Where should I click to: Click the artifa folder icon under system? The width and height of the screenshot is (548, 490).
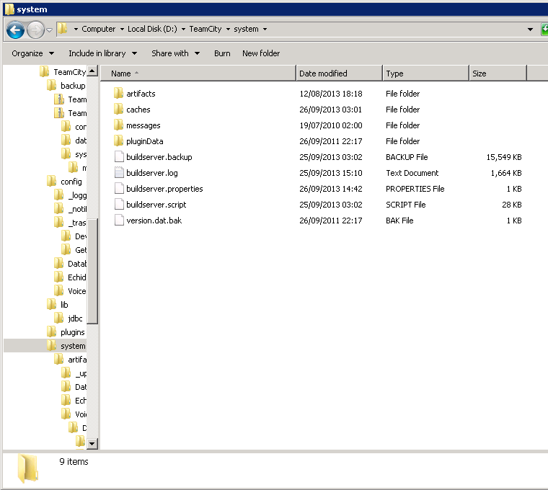[58, 359]
